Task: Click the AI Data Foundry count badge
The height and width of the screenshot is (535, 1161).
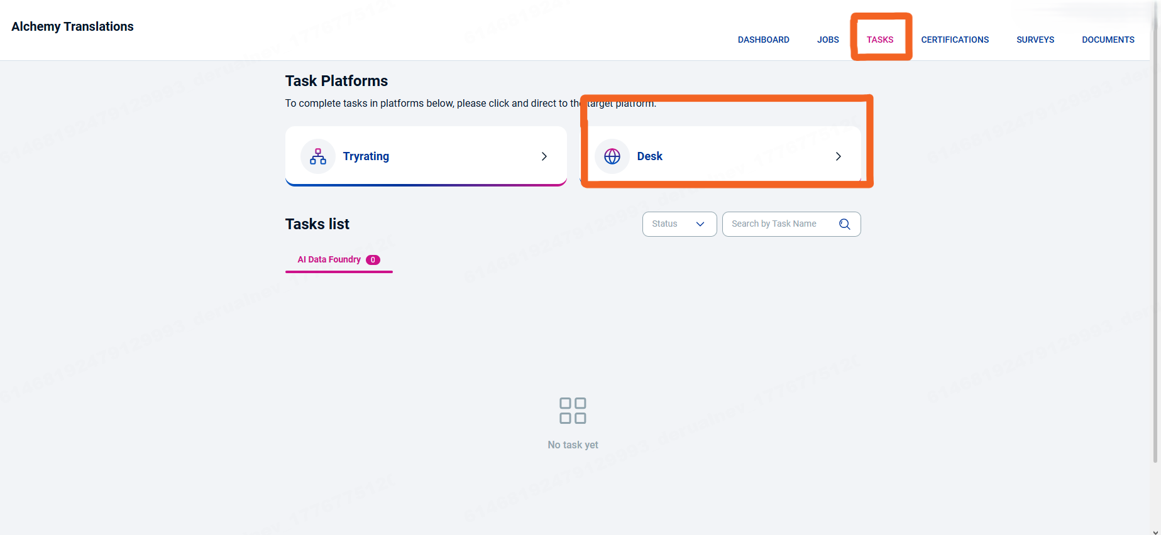Action: (x=373, y=260)
